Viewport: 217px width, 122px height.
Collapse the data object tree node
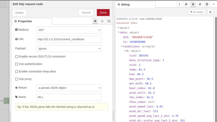point(119,32)
